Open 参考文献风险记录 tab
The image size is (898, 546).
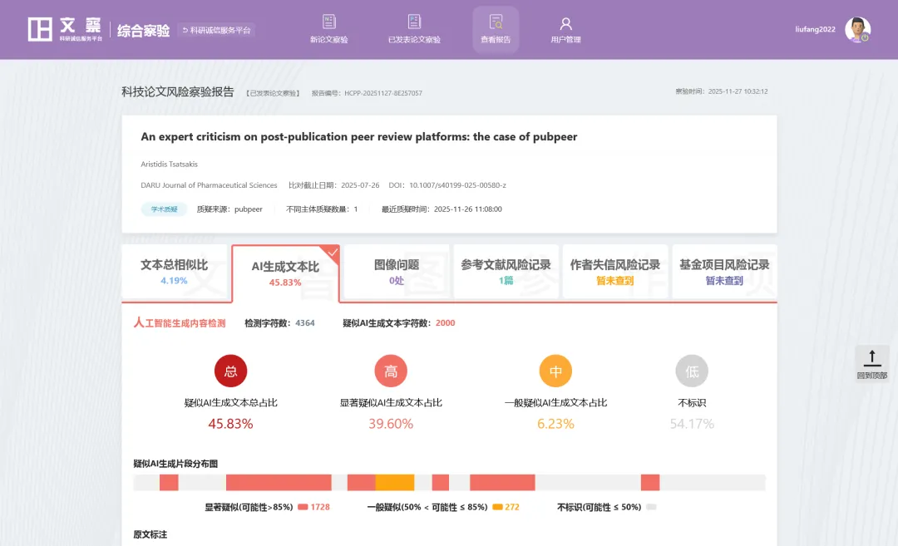[506, 272]
